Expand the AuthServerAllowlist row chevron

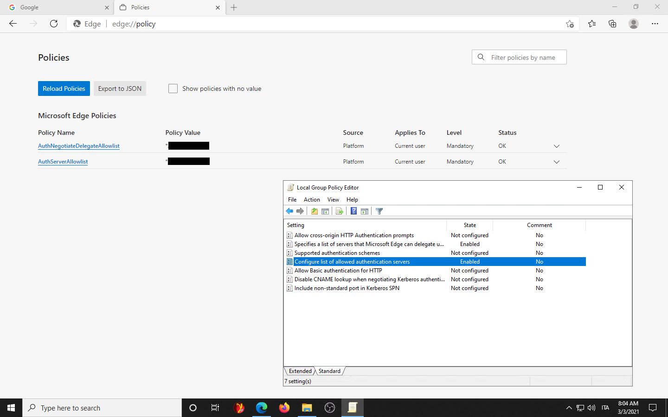click(x=557, y=162)
